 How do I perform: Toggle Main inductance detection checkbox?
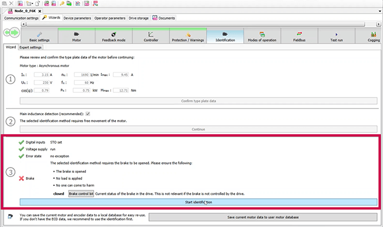tap(88, 114)
